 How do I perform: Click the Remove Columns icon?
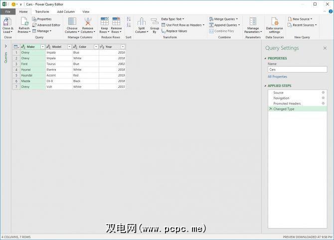88,21
